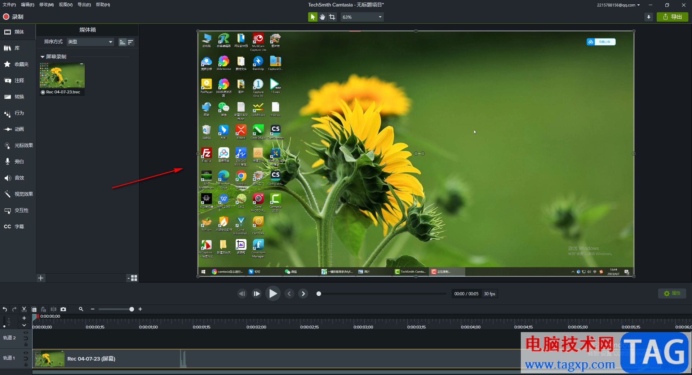Undo the last action on timeline toolbar

(5, 309)
